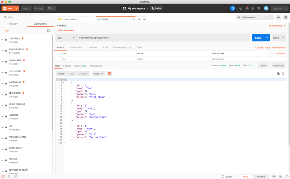
Task: Open the New button dropdown arrow
Action: point(16,8)
